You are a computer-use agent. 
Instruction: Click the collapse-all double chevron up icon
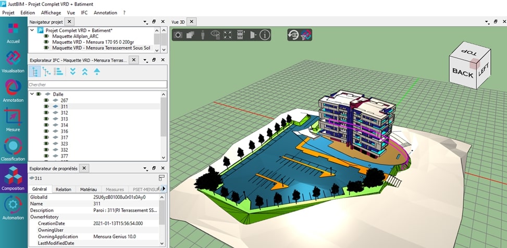tap(84, 72)
